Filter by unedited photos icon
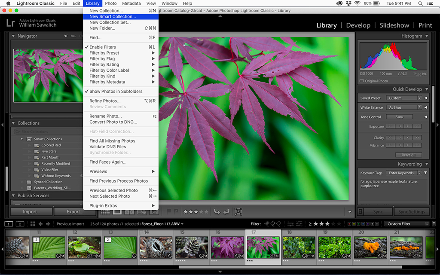The image size is (440, 275). tap(299, 223)
